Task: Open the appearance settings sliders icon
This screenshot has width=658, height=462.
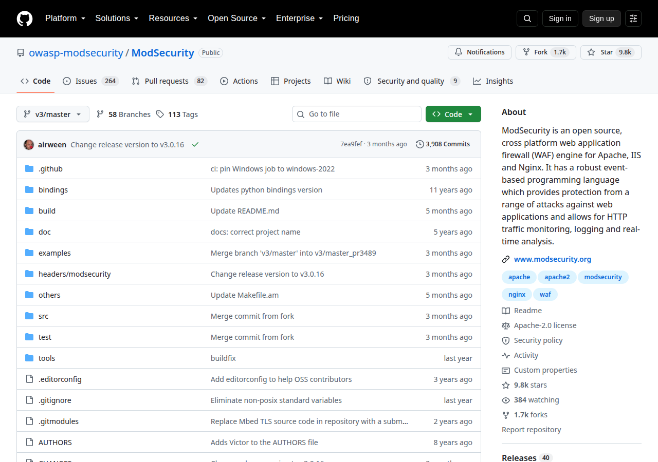Action: [633, 18]
